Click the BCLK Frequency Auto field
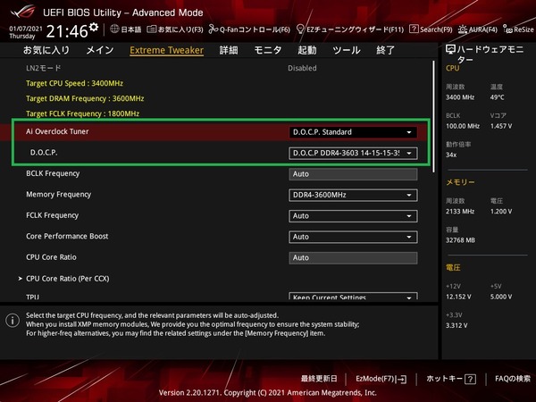 coord(353,174)
